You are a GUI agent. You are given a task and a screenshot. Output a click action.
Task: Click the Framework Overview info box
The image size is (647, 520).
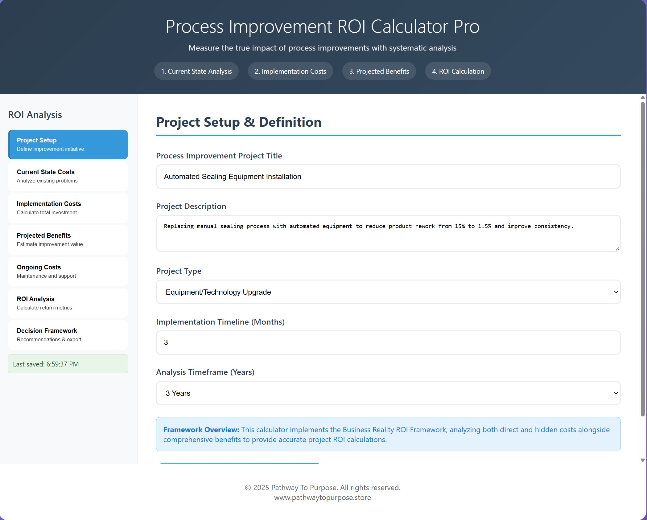coord(388,434)
